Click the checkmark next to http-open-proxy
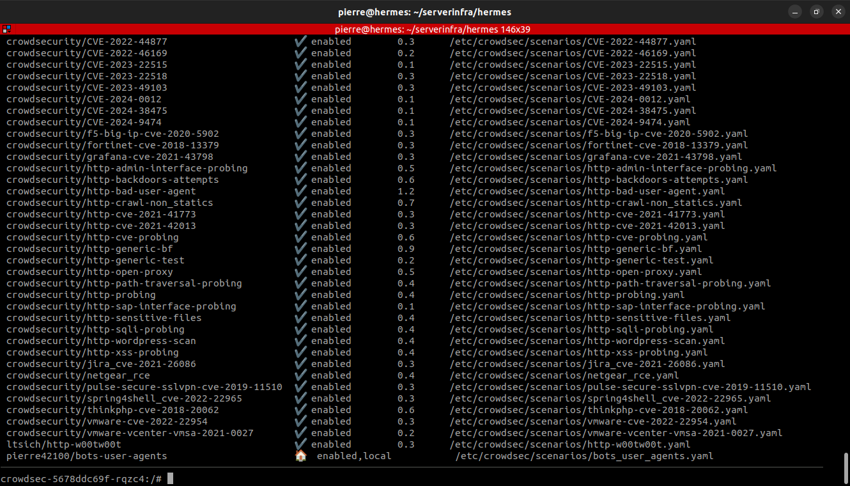 point(300,272)
